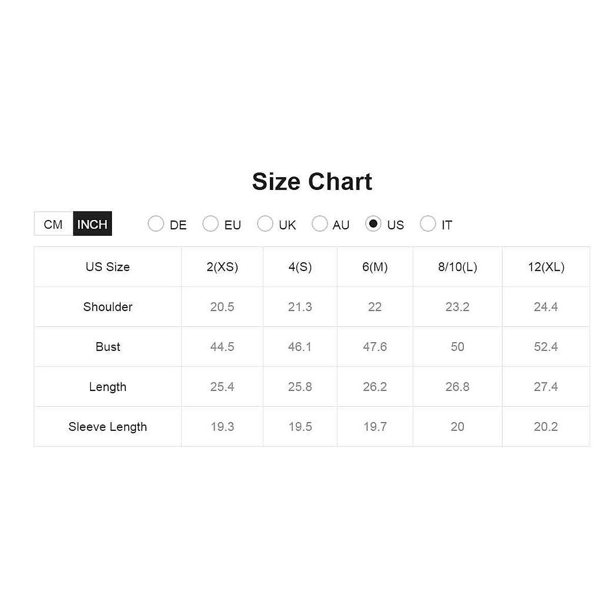Click the US Size header cell
This screenshot has height=611, width=611.
tap(107, 267)
